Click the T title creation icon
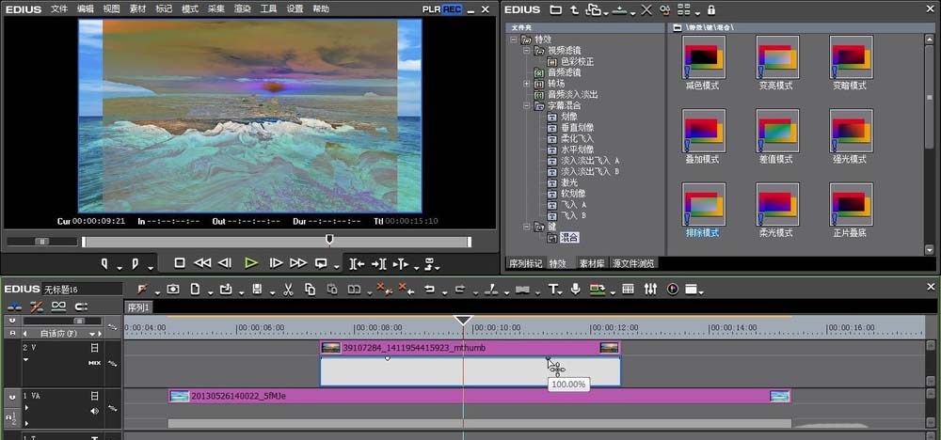This screenshot has width=941, height=440. pos(553,290)
